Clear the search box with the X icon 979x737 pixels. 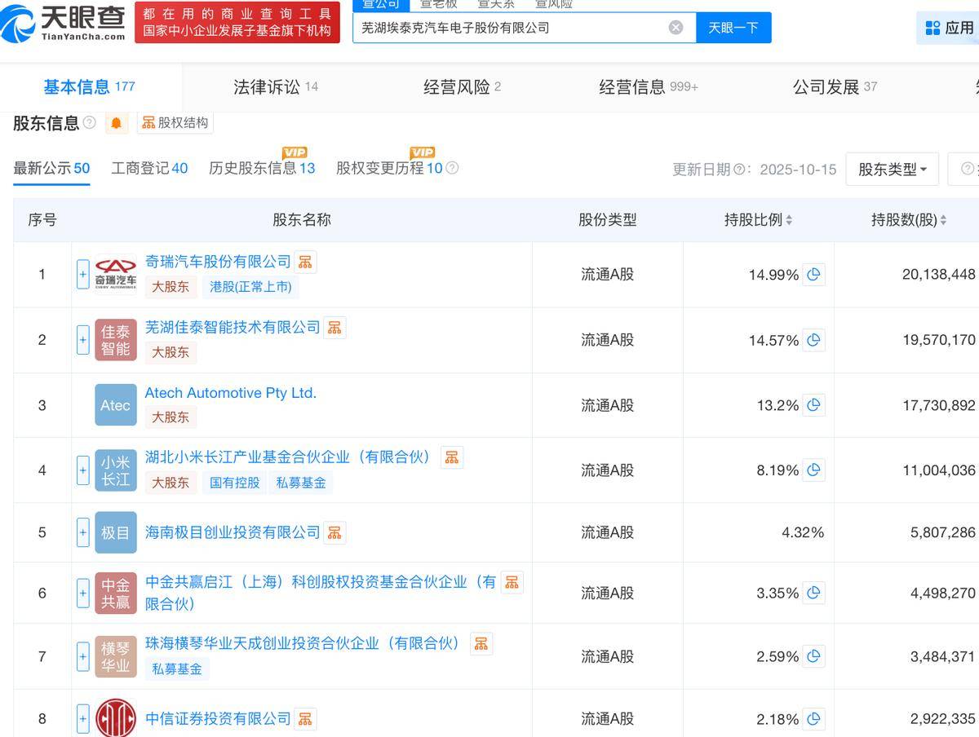pyautogui.click(x=676, y=28)
